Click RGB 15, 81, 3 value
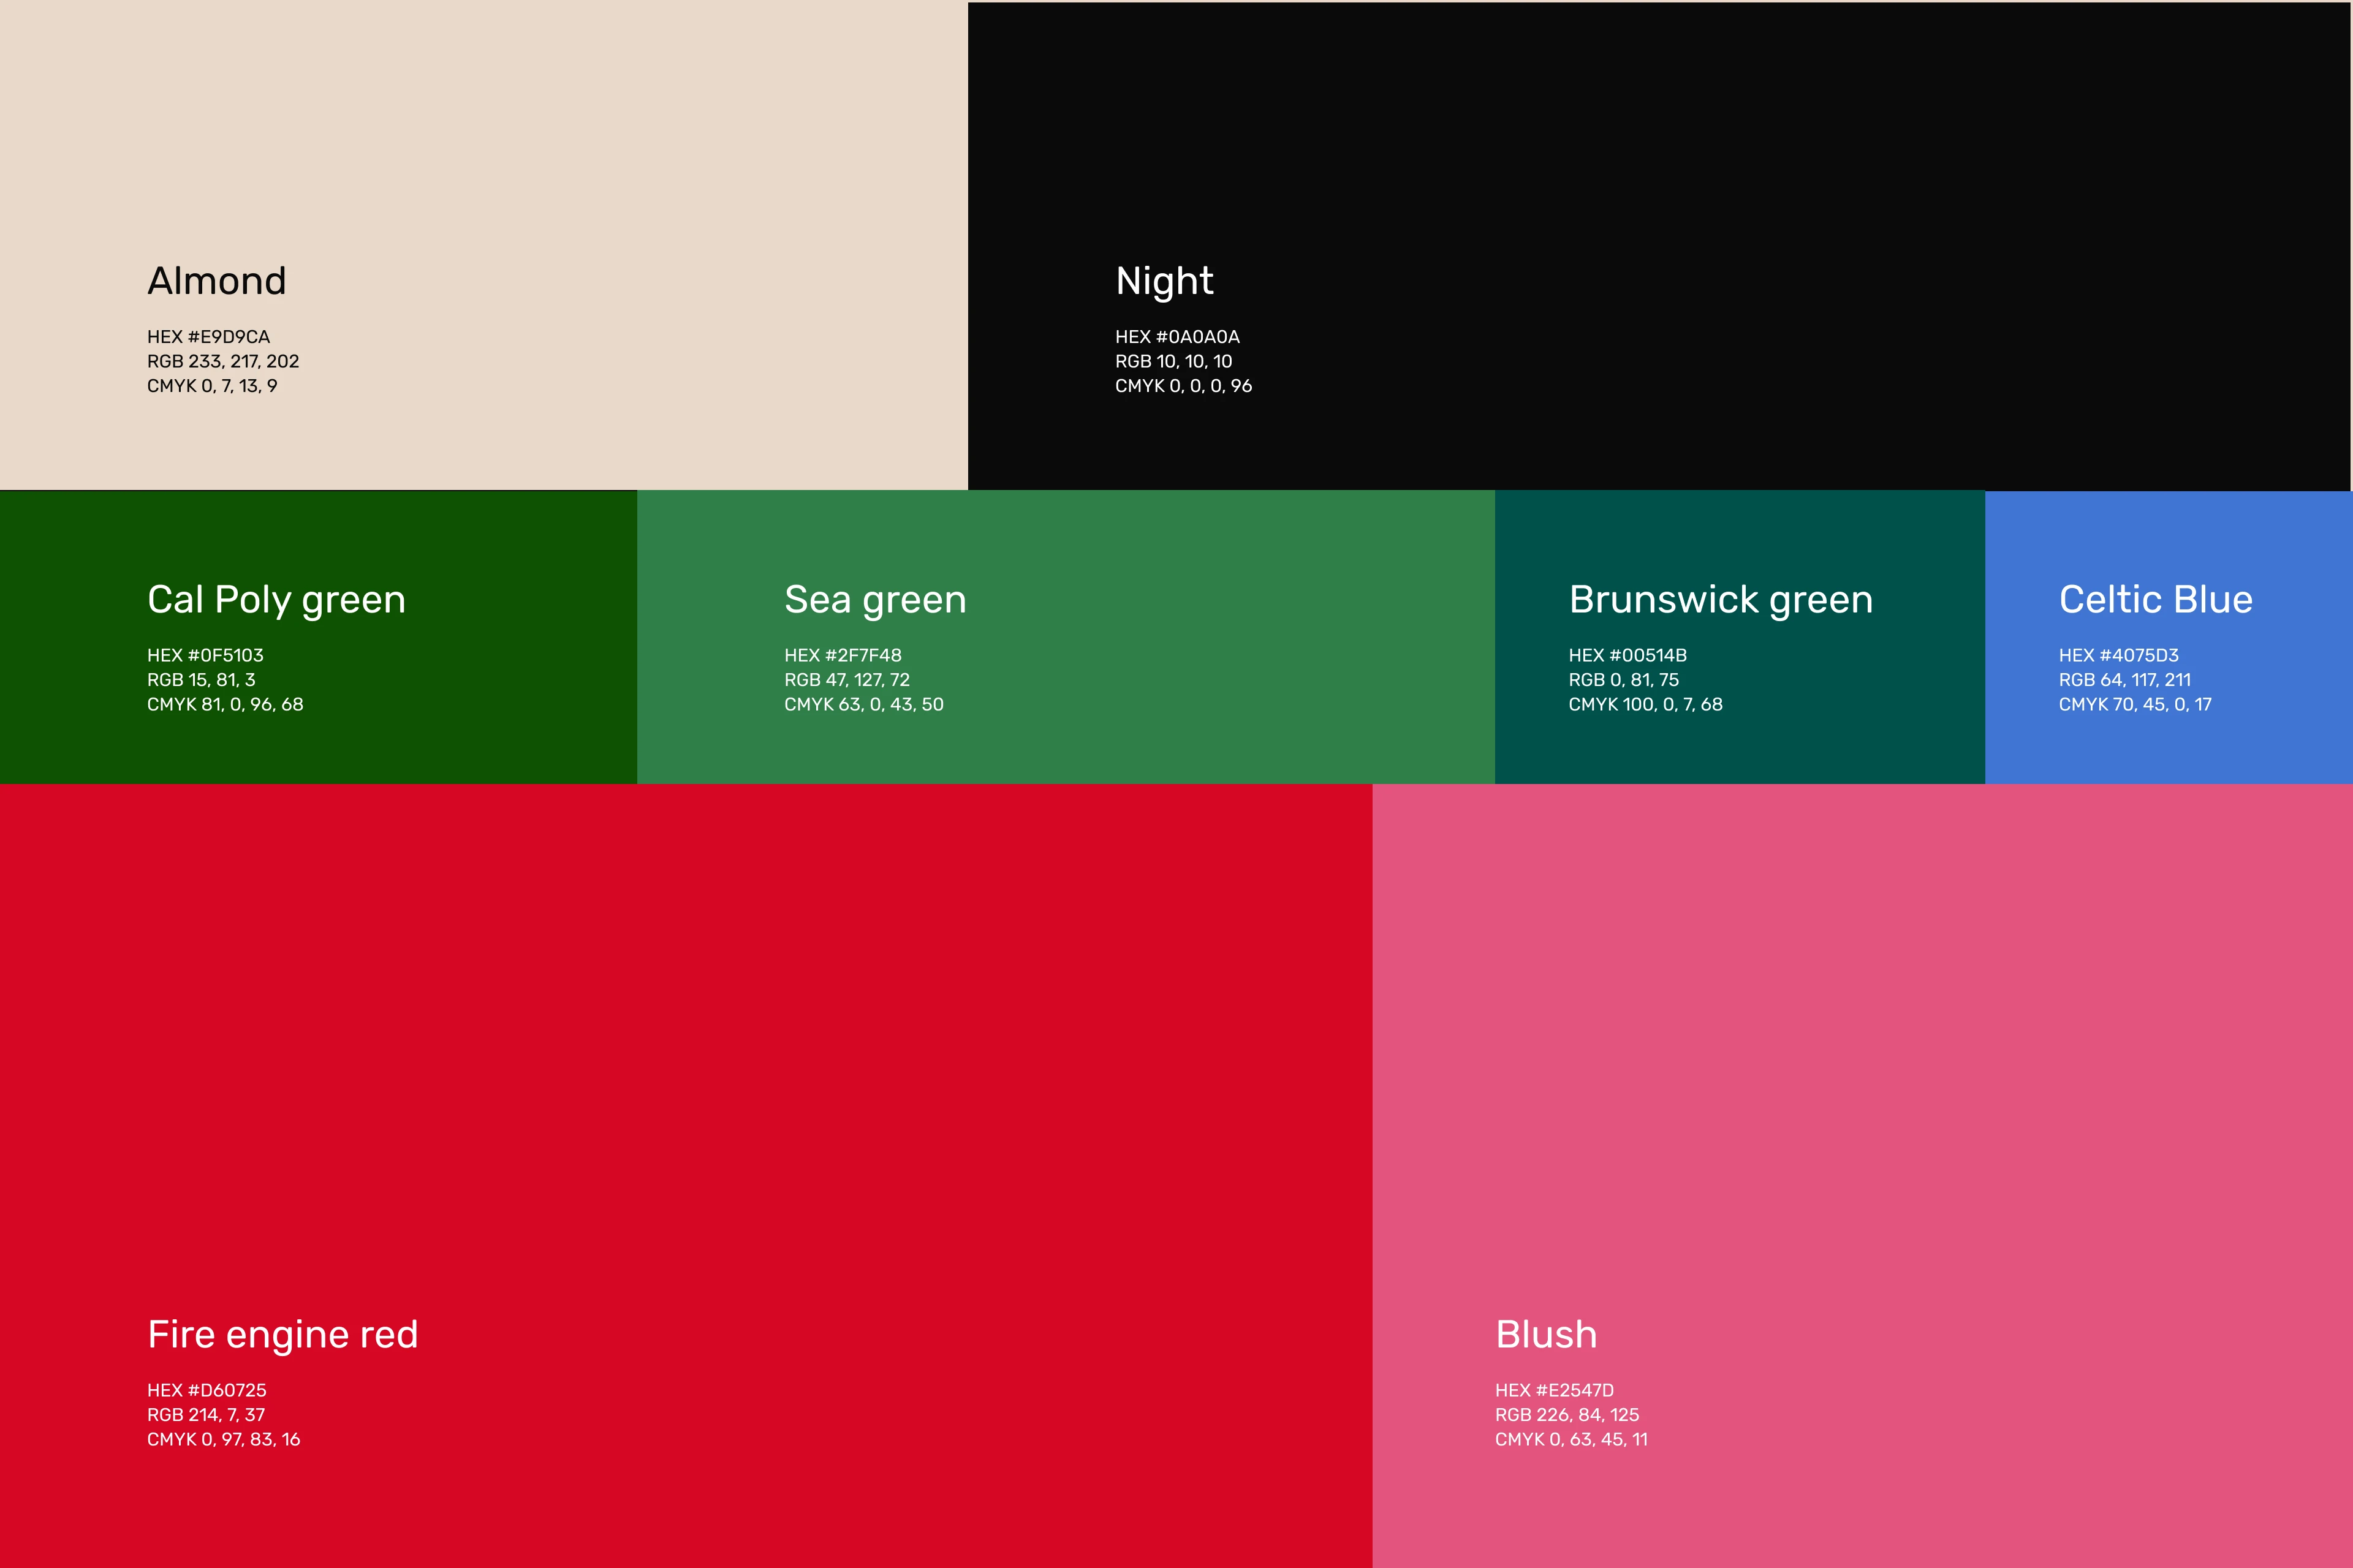 pyautogui.click(x=201, y=680)
